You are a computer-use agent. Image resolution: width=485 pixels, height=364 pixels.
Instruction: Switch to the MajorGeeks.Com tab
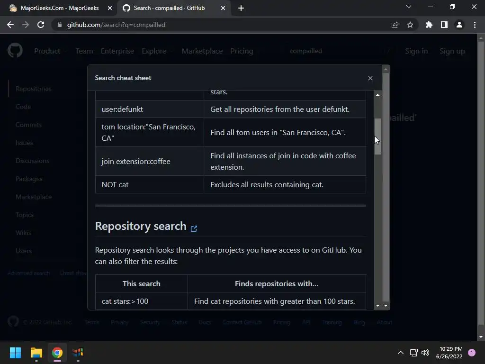click(59, 8)
